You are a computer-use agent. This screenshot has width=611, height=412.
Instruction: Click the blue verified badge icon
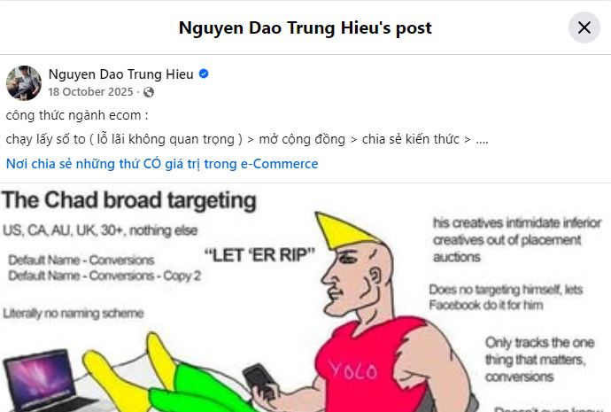[x=204, y=74]
